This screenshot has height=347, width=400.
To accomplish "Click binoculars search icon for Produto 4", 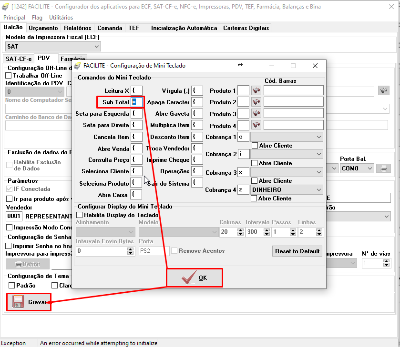I will pyautogui.click(x=256, y=125).
